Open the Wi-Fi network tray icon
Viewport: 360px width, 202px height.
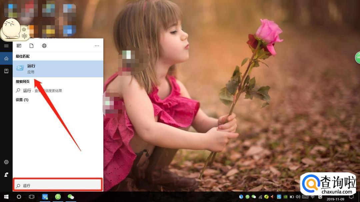260,197
